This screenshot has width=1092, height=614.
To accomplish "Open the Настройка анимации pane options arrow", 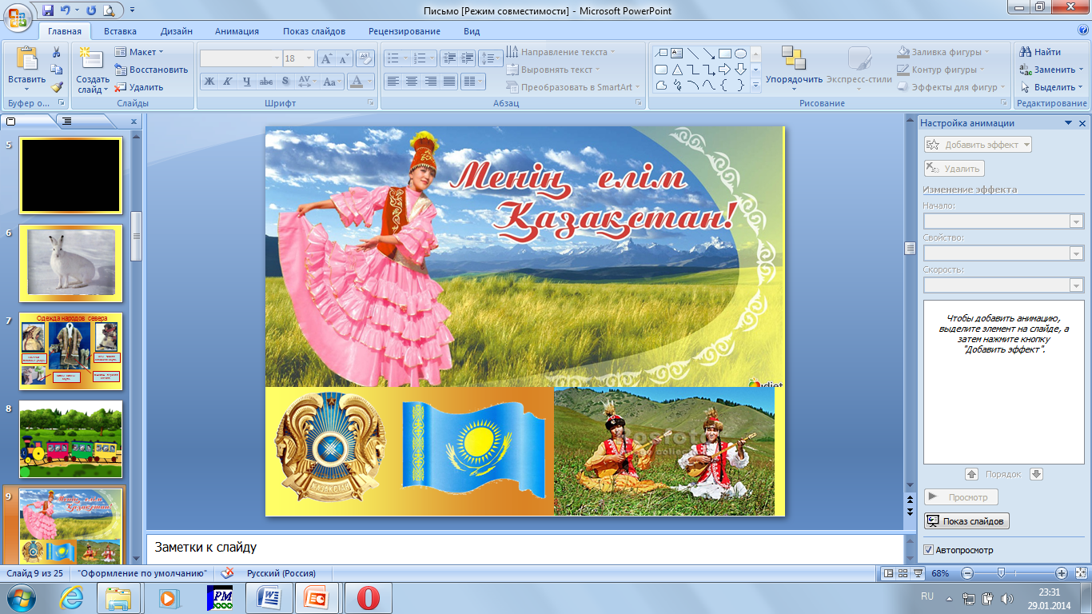I will (x=1068, y=123).
